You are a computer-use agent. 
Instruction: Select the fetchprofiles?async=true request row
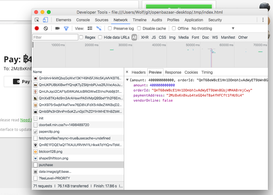click(x=78, y=138)
